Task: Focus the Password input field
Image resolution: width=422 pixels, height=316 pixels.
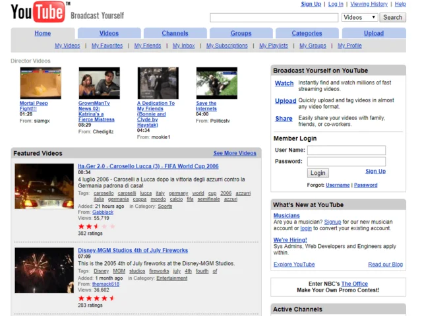Action: tap(346, 162)
